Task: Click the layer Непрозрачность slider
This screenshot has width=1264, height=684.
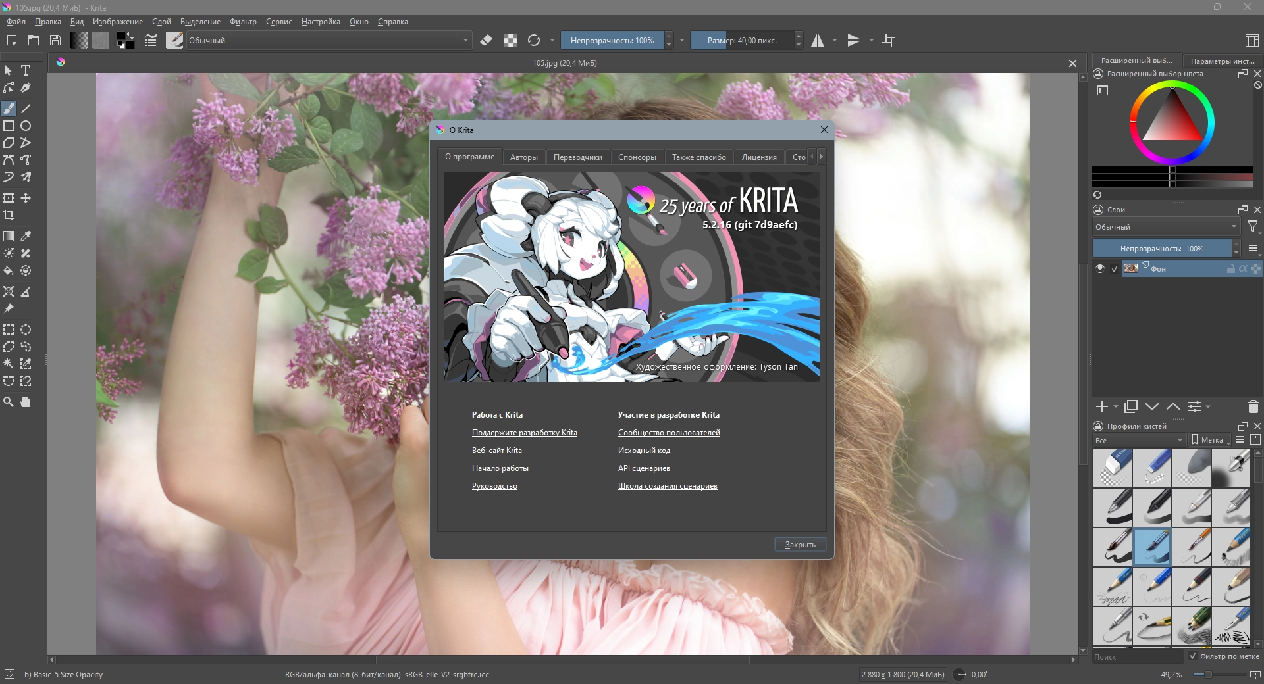Action: click(1162, 248)
